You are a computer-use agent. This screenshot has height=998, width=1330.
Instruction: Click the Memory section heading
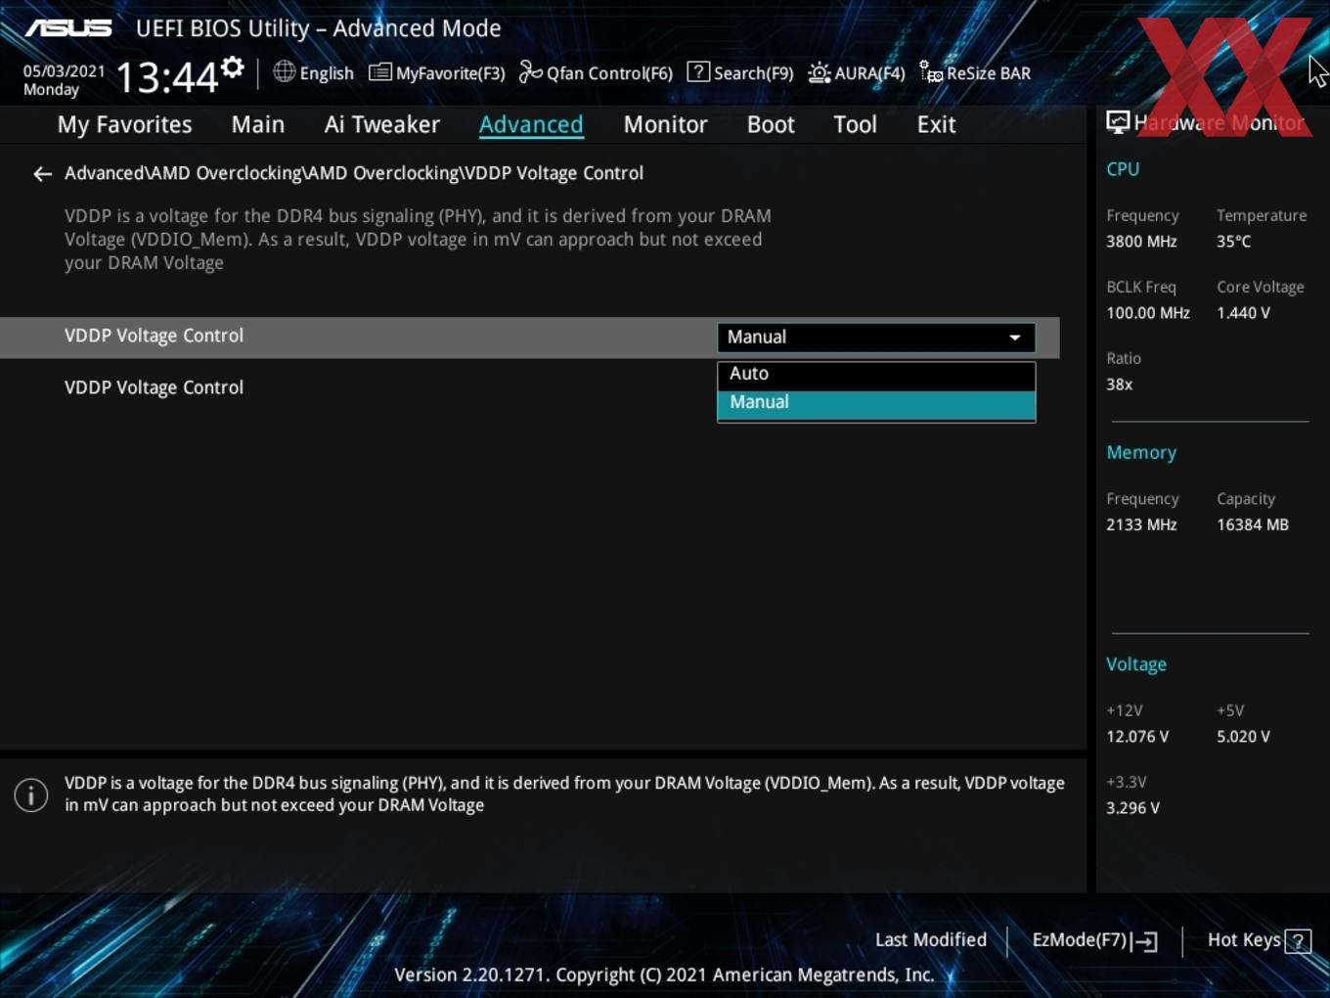pyautogui.click(x=1141, y=453)
